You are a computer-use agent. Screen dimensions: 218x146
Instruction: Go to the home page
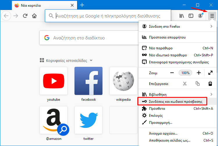pos(34,16)
